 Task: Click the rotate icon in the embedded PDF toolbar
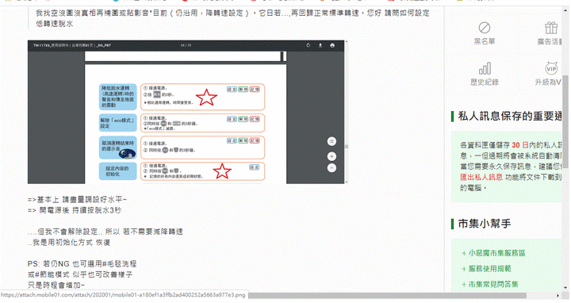(x=308, y=45)
